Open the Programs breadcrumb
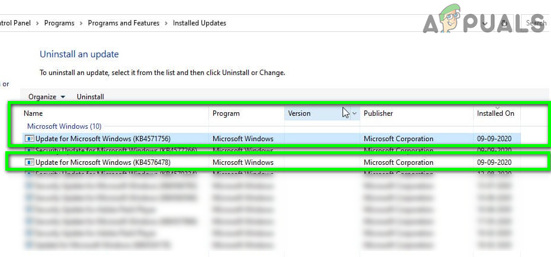This screenshot has width=551, height=257. tap(59, 23)
